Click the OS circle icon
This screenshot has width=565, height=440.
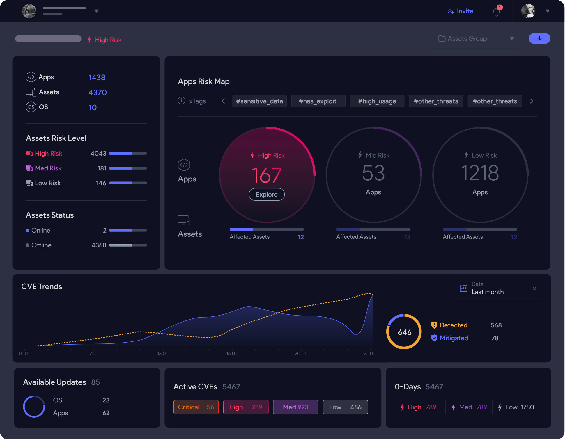(x=31, y=107)
